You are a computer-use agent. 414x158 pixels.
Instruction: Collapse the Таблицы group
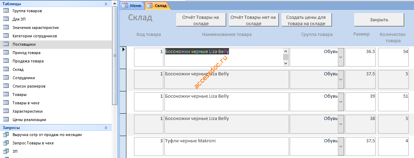[106, 4]
